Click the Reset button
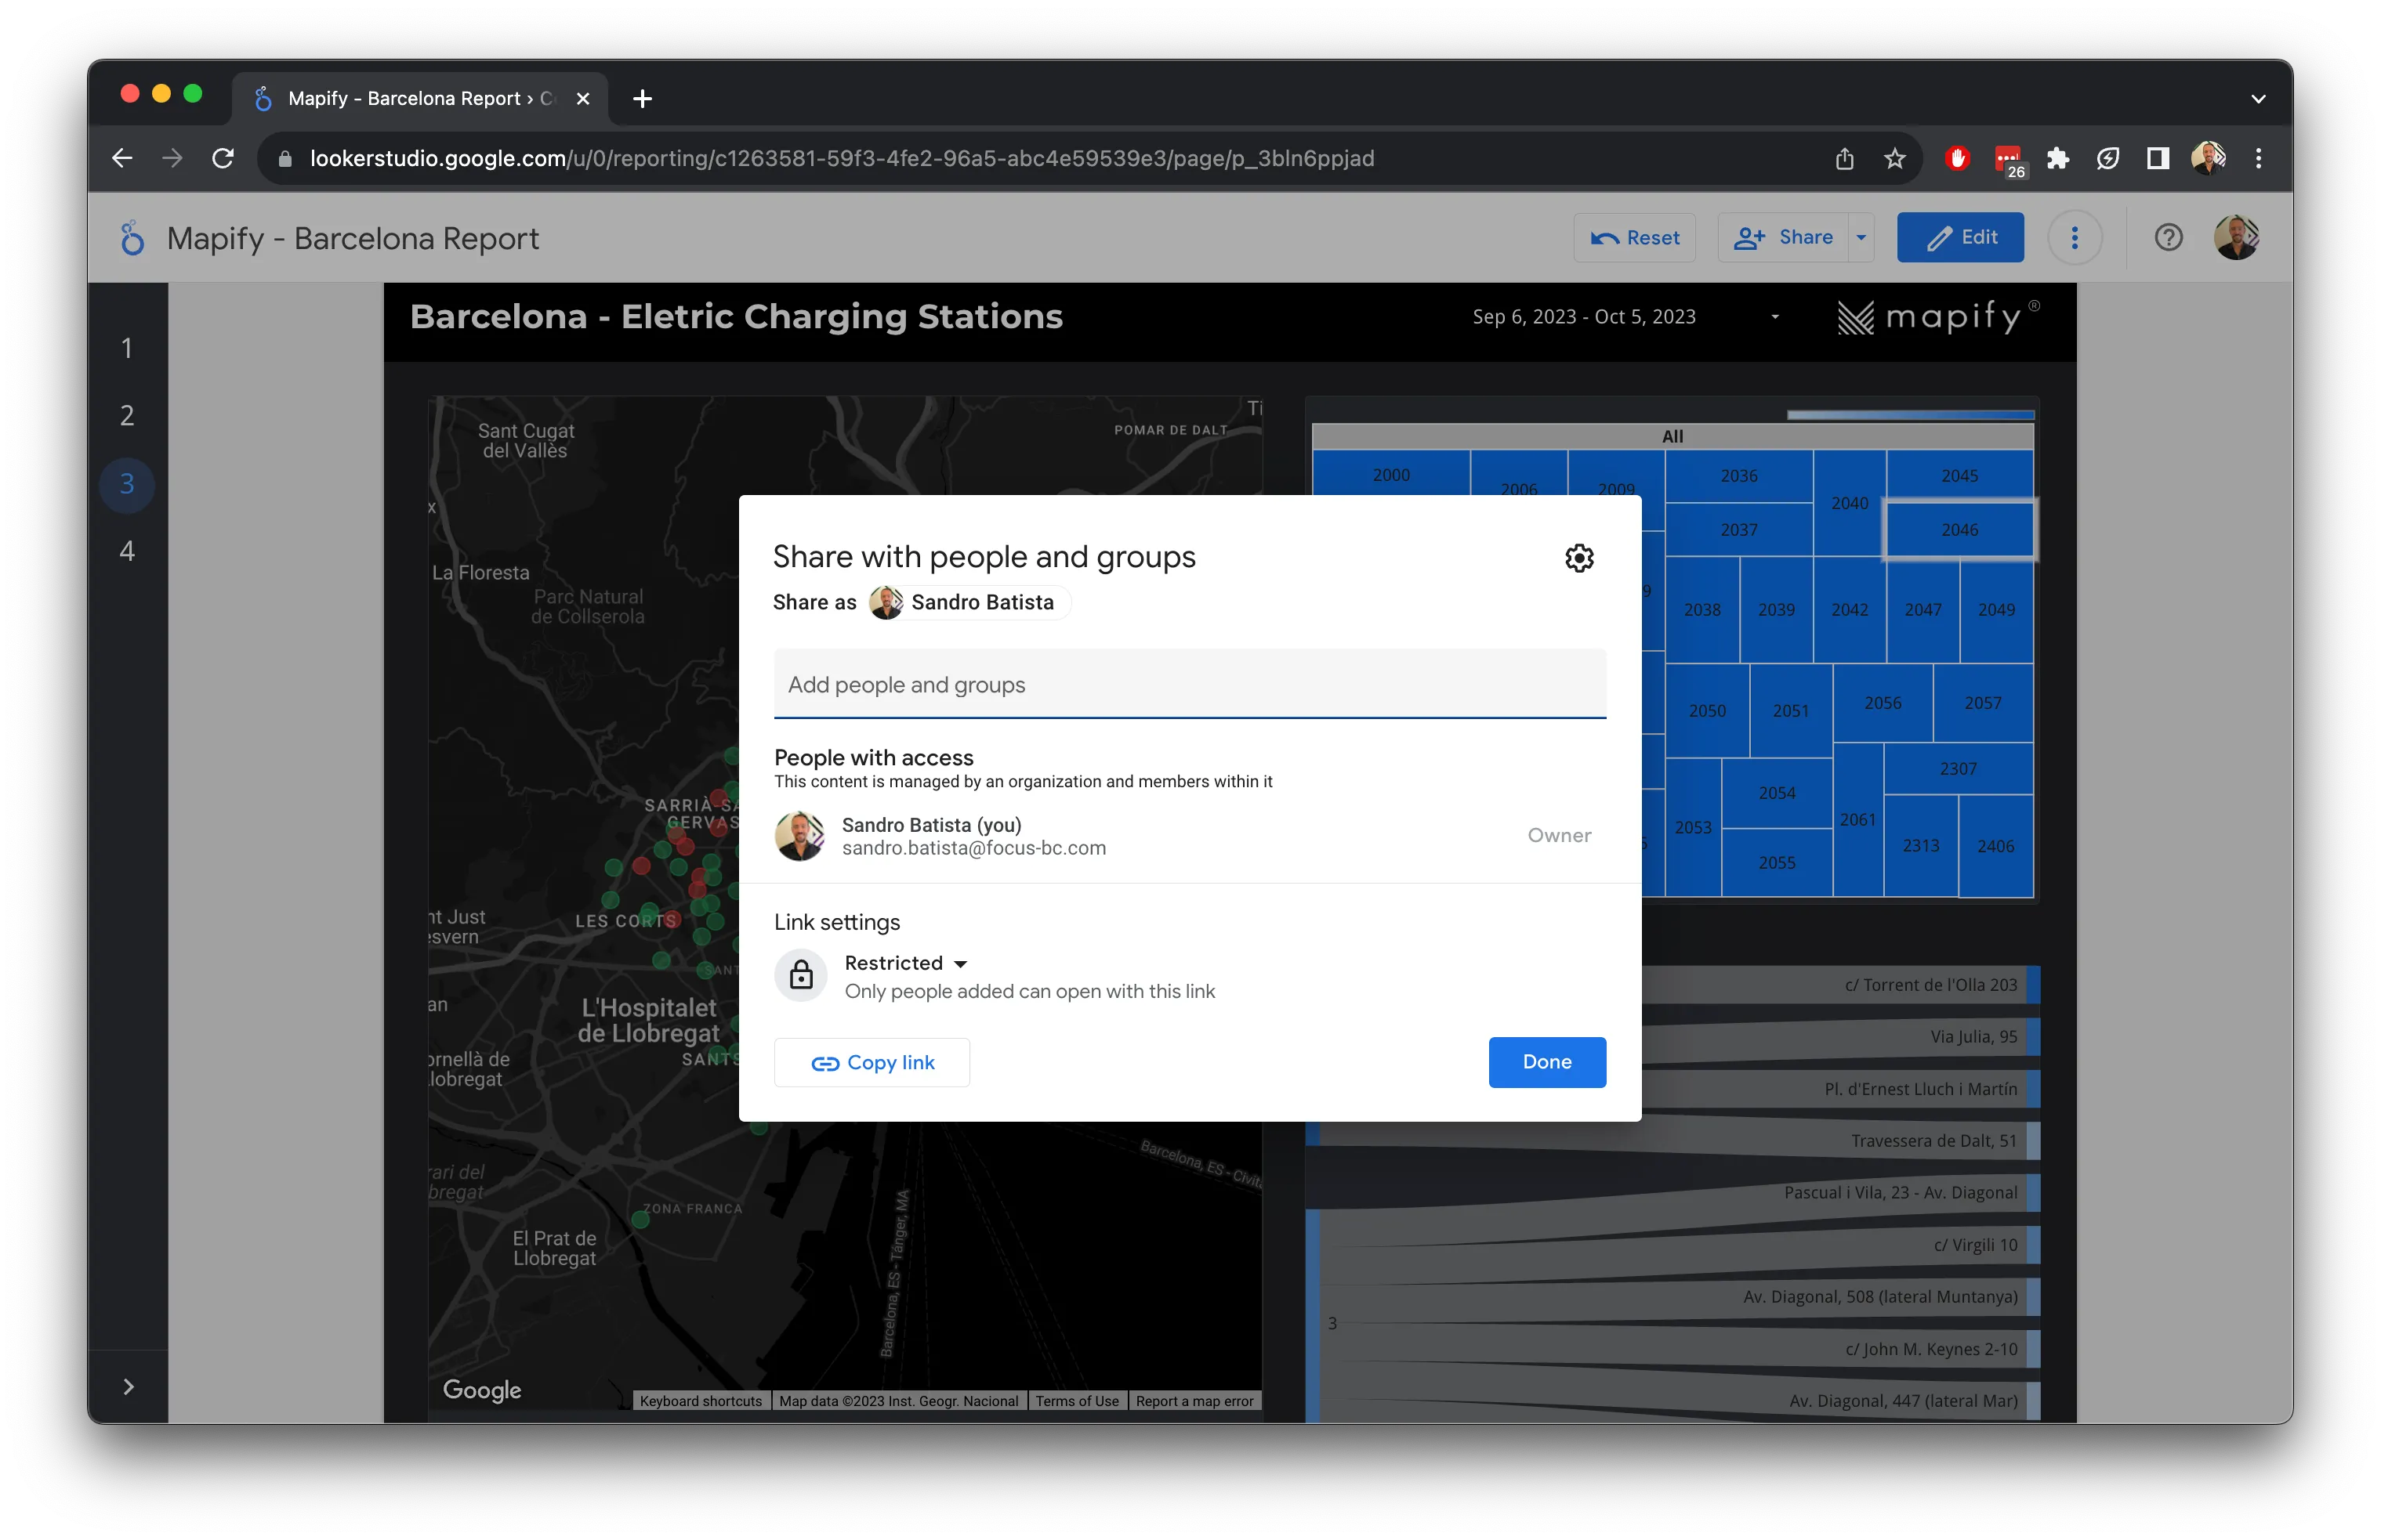Viewport: 2381px width, 1540px height. (x=1633, y=238)
